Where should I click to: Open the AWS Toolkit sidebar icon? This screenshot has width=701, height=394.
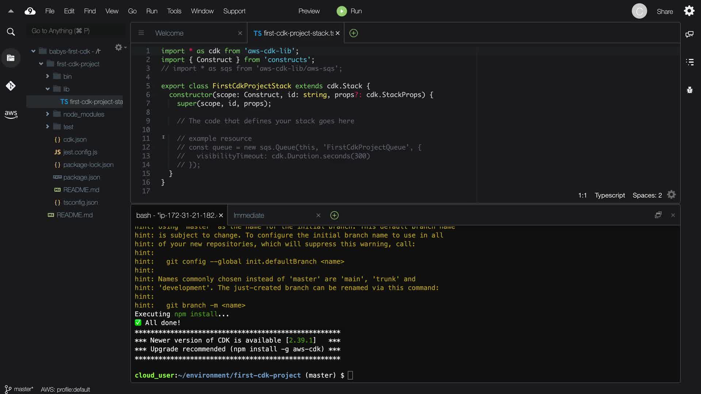11,114
